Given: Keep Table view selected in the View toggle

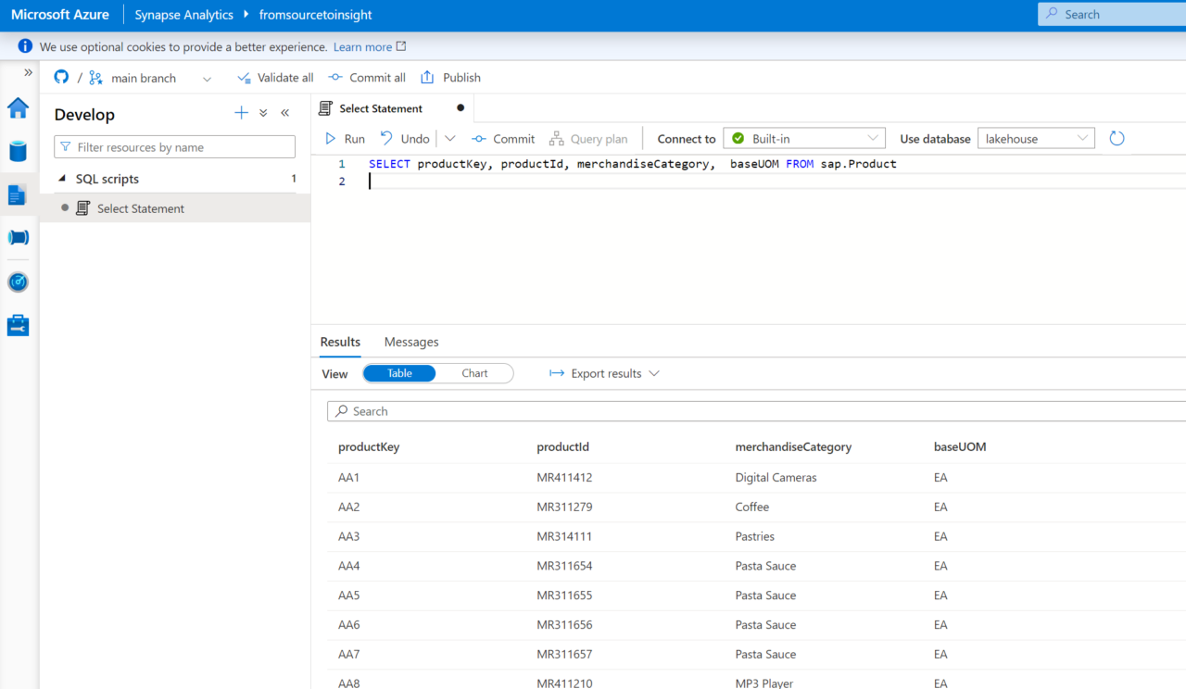Looking at the screenshot, I should coord(399,373).
